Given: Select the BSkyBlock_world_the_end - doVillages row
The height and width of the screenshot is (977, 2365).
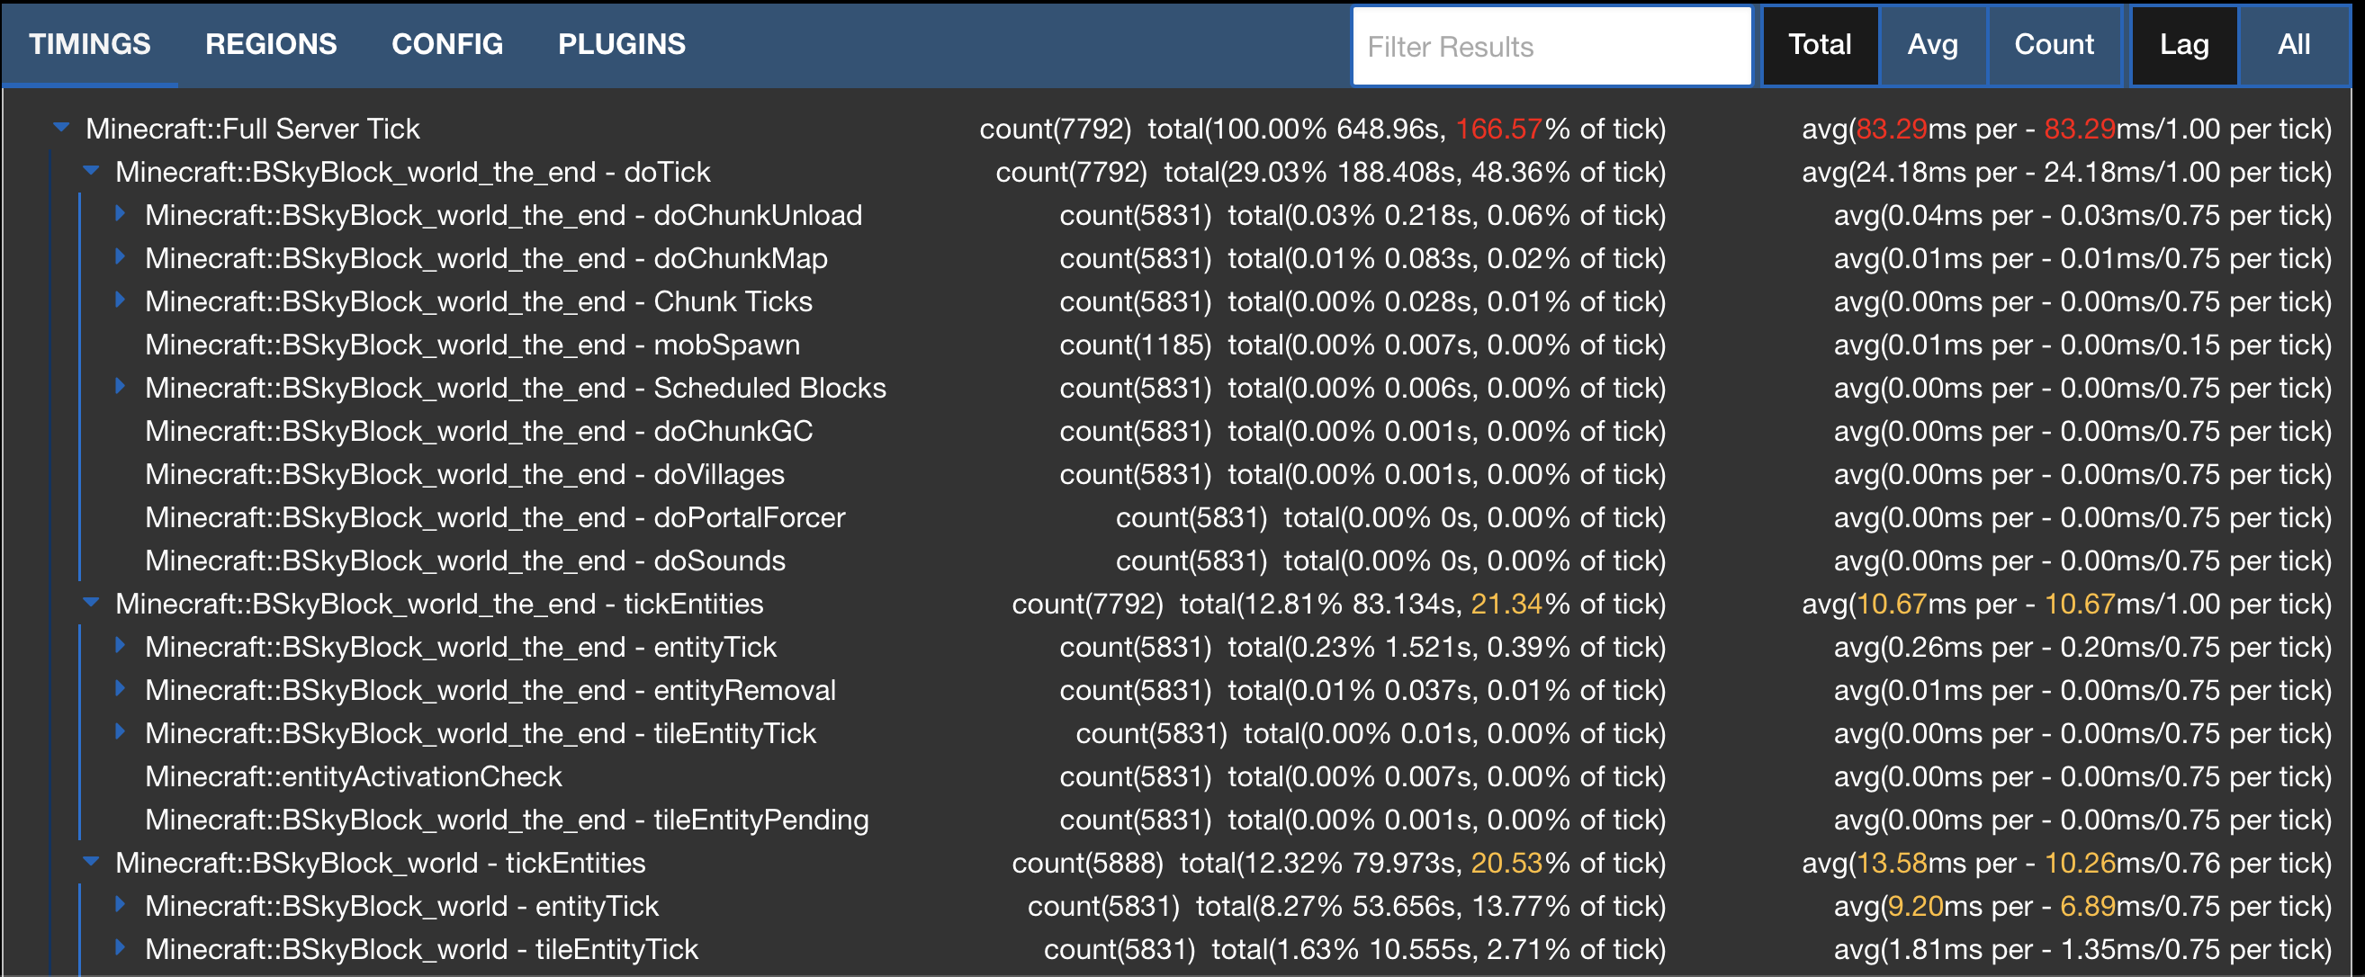Looking at the screenshot, I should [1237, 474].
